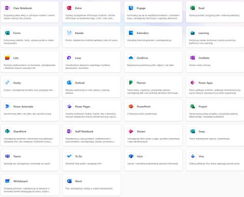This screenshot has height=197, width=244.
Task: Select the PowerPoint title link
Action: point(144,106)
